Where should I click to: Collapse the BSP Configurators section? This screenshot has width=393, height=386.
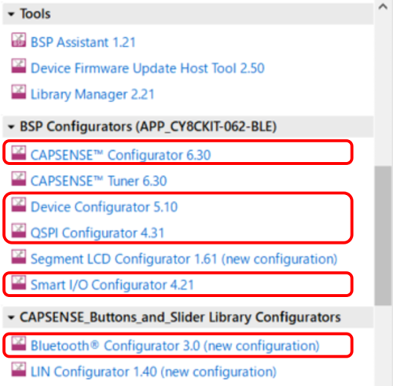(x=11, y=127)
